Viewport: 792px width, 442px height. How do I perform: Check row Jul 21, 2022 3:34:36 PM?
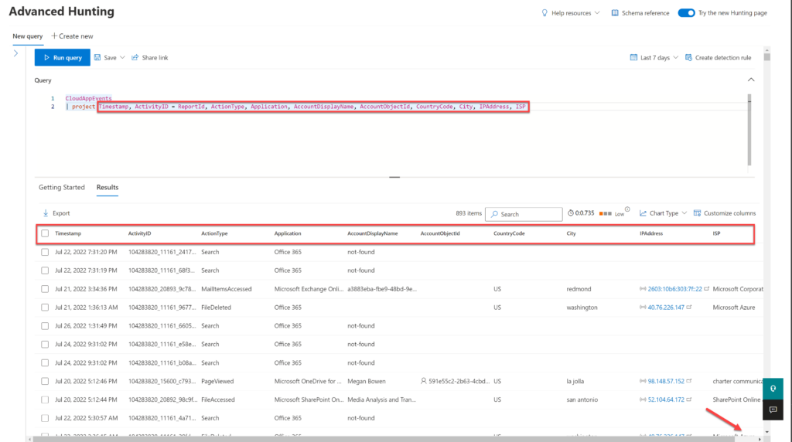click(x=45, y=289)
